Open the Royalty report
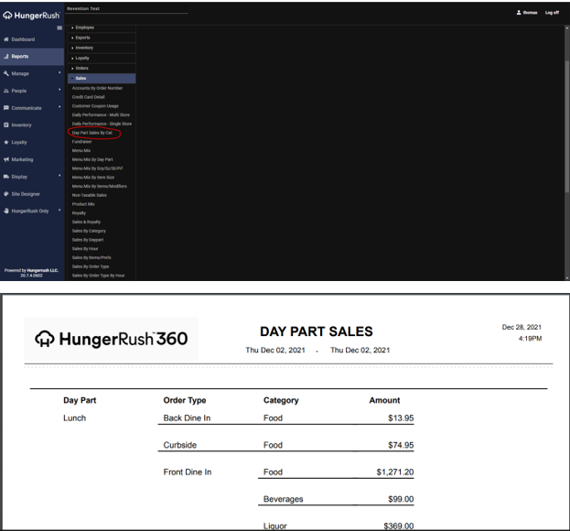 coord(79,213)
